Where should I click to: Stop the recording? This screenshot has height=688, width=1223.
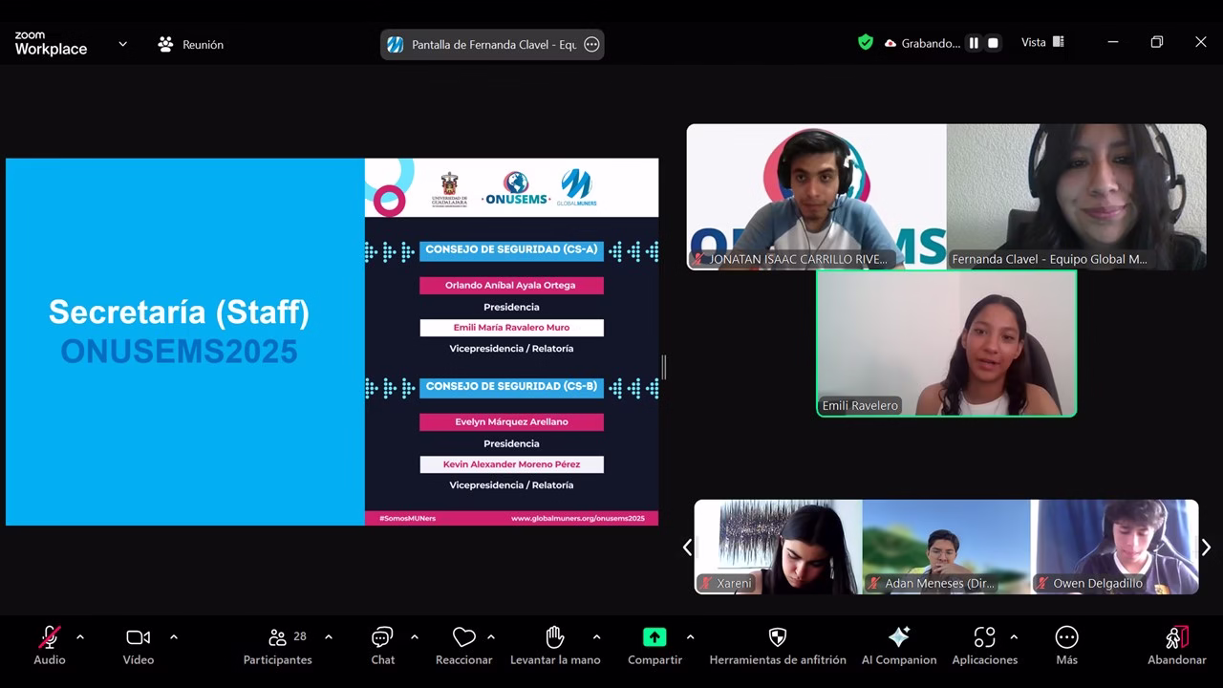pos(993,43)
